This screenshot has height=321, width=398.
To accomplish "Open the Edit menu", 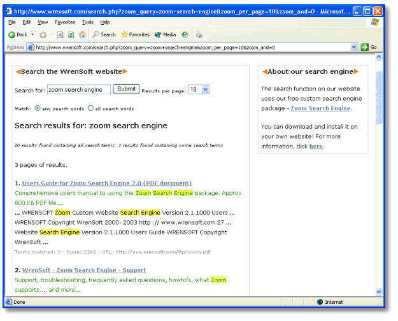I will coord(27,22).
